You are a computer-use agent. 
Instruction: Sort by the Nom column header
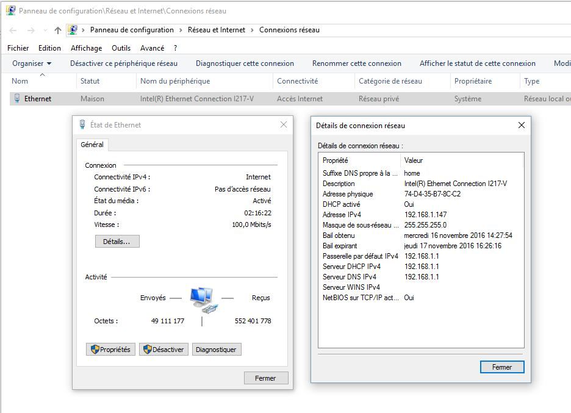tap(20, 81)
